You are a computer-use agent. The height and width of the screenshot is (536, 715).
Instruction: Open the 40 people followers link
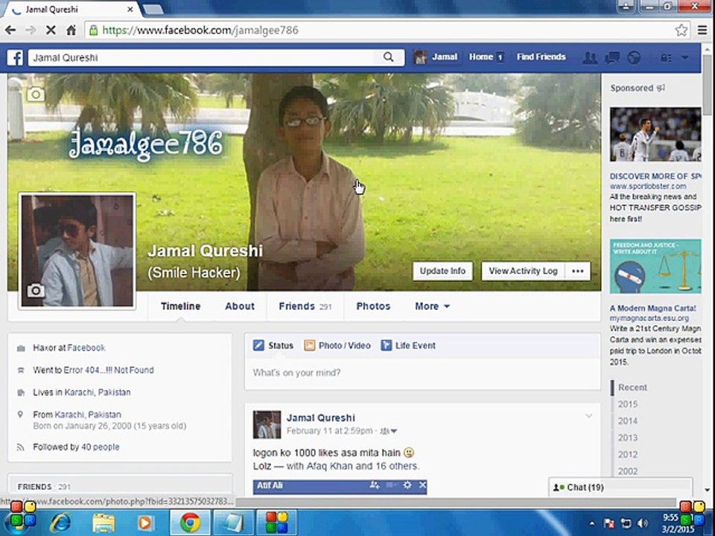[101, 447]
